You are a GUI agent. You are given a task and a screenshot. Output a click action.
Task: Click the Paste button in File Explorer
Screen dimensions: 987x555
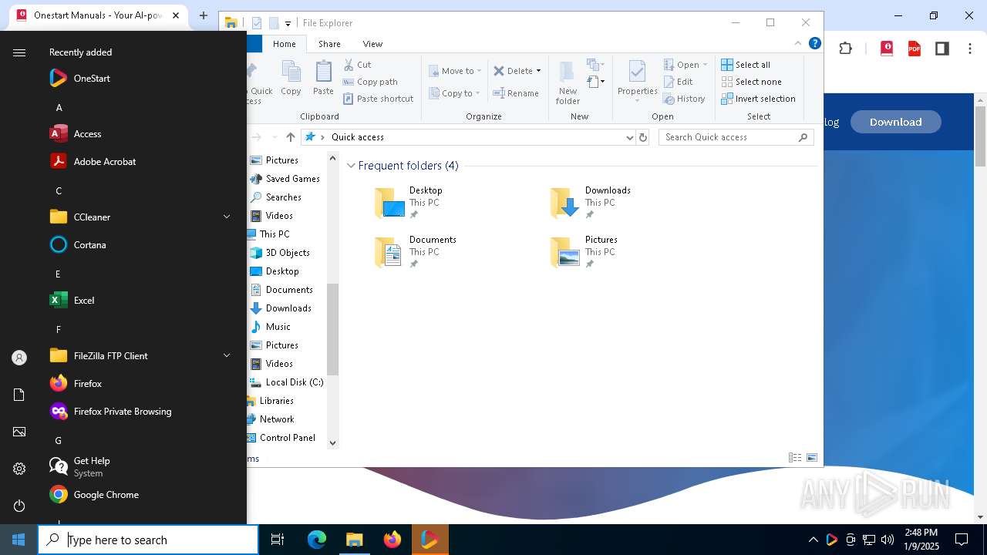click(x=323, y=78)
